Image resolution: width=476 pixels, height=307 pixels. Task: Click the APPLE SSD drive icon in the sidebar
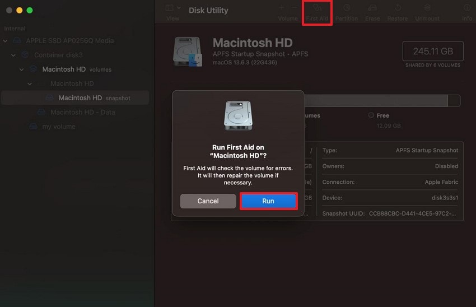[x=17, y=40]
